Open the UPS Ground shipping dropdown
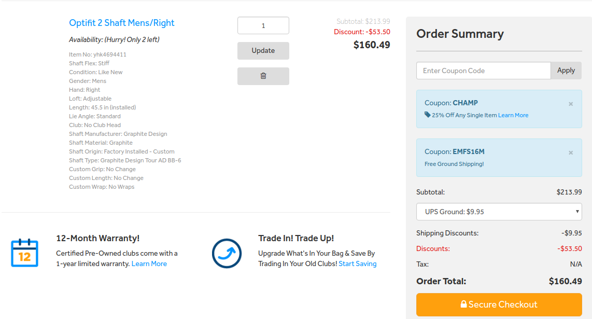The height and width of the screenshot is (319, 592). (x=499, y=212)
